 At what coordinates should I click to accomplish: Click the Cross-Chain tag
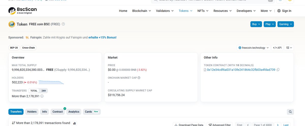29,48
